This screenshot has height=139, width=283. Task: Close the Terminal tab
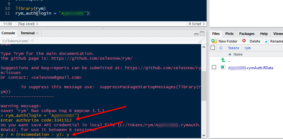pos(37,33)
